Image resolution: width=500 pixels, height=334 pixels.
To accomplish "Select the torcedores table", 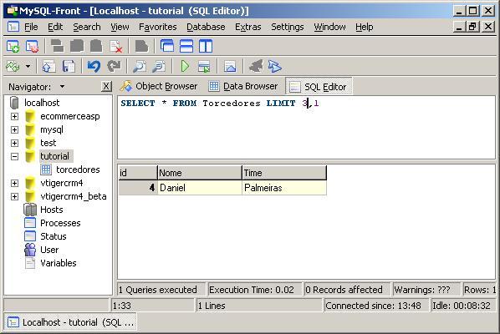I will tap(78, 170).
